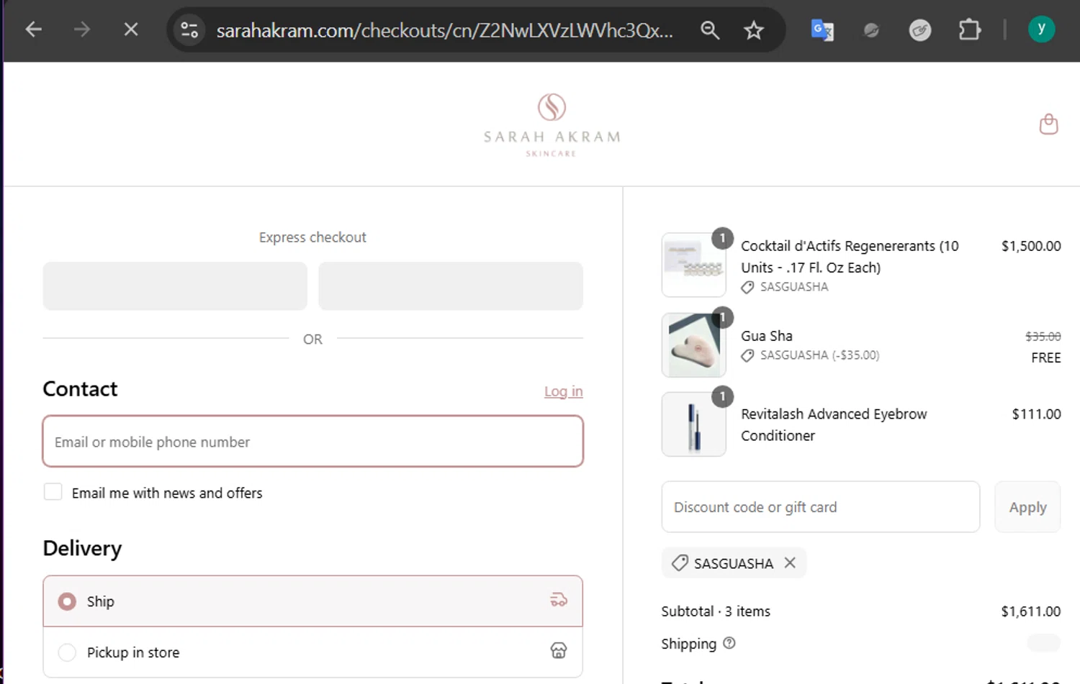Click the round grey extension icon
This screenshot has width=1080, height=684.
click(x=920, y=30)
